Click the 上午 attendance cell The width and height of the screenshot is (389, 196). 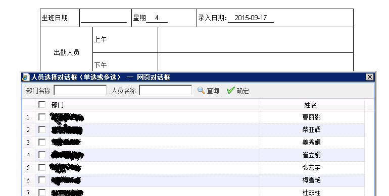(125, 40)
